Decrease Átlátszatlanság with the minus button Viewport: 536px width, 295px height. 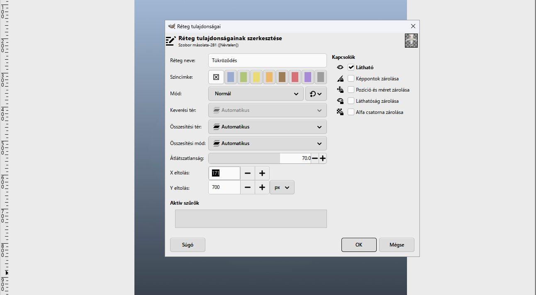pyautogui.click(x=315, y=158)
